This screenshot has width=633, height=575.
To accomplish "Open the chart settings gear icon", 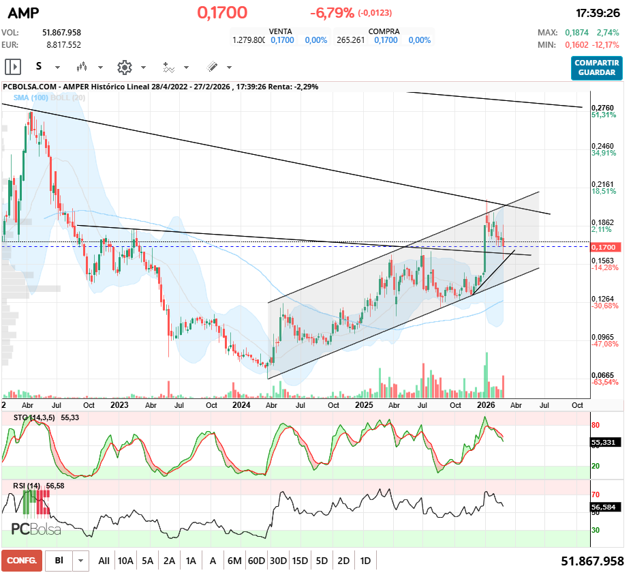I will click(124, 67).
